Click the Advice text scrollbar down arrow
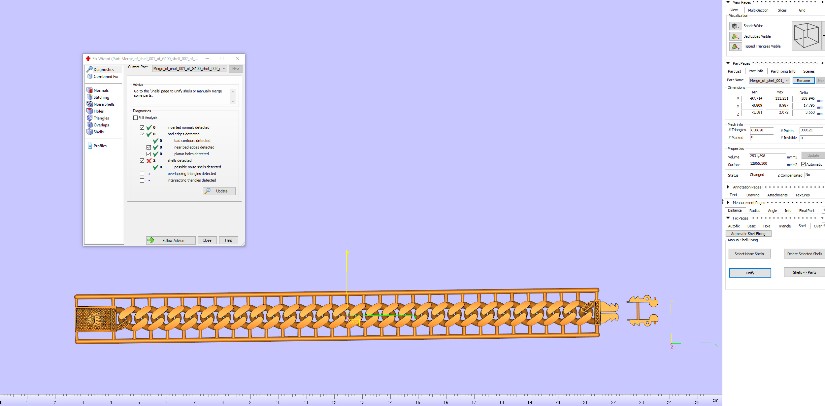The height and width of the screenshot is (406, 825). click(233, 101)
